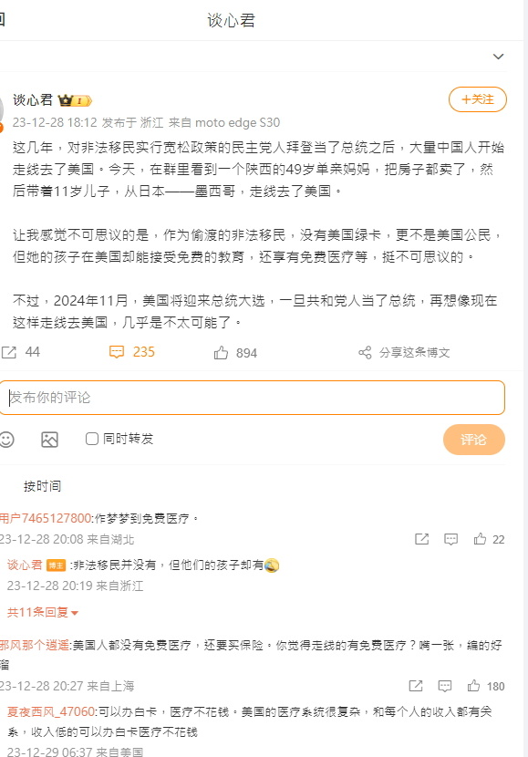Open 用户7465127800 profile link

pos(46,519)
